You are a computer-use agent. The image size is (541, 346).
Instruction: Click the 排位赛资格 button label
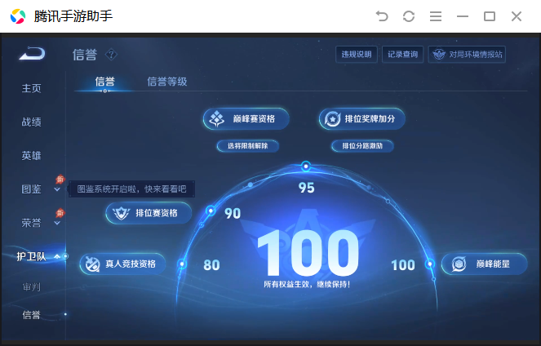click(x=157, y=213)
